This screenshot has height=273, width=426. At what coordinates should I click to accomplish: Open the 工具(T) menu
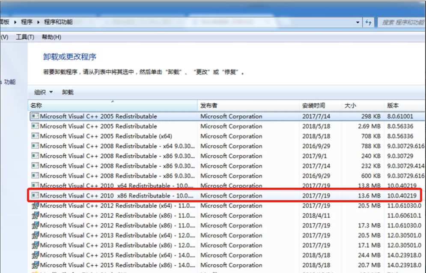click(x=25, y=37)
